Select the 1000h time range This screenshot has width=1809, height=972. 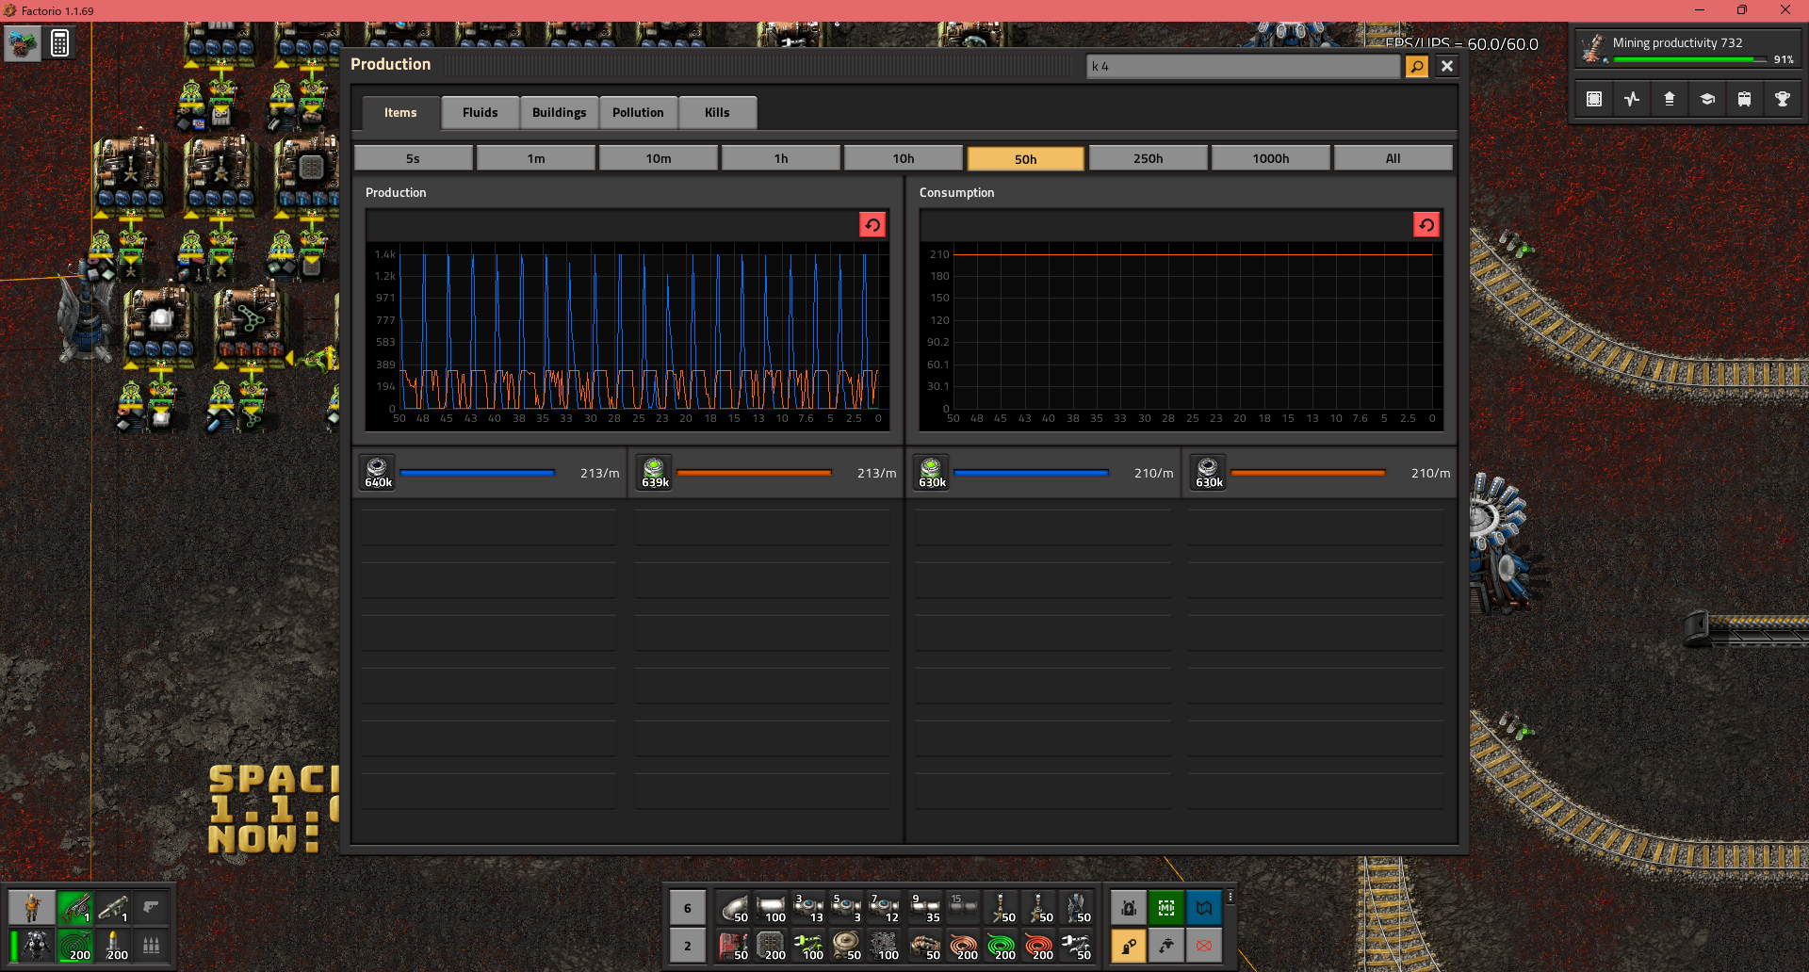coord(1271,158)
